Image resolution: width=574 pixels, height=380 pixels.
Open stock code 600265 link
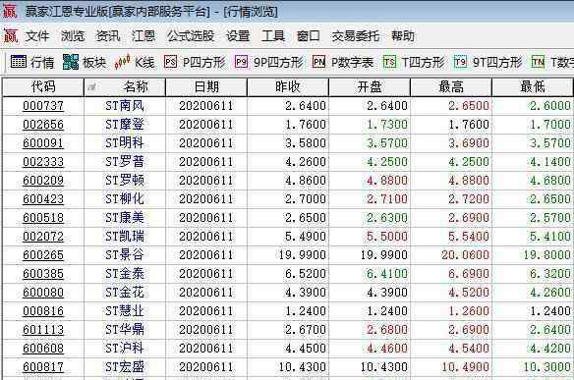(43, 255)
